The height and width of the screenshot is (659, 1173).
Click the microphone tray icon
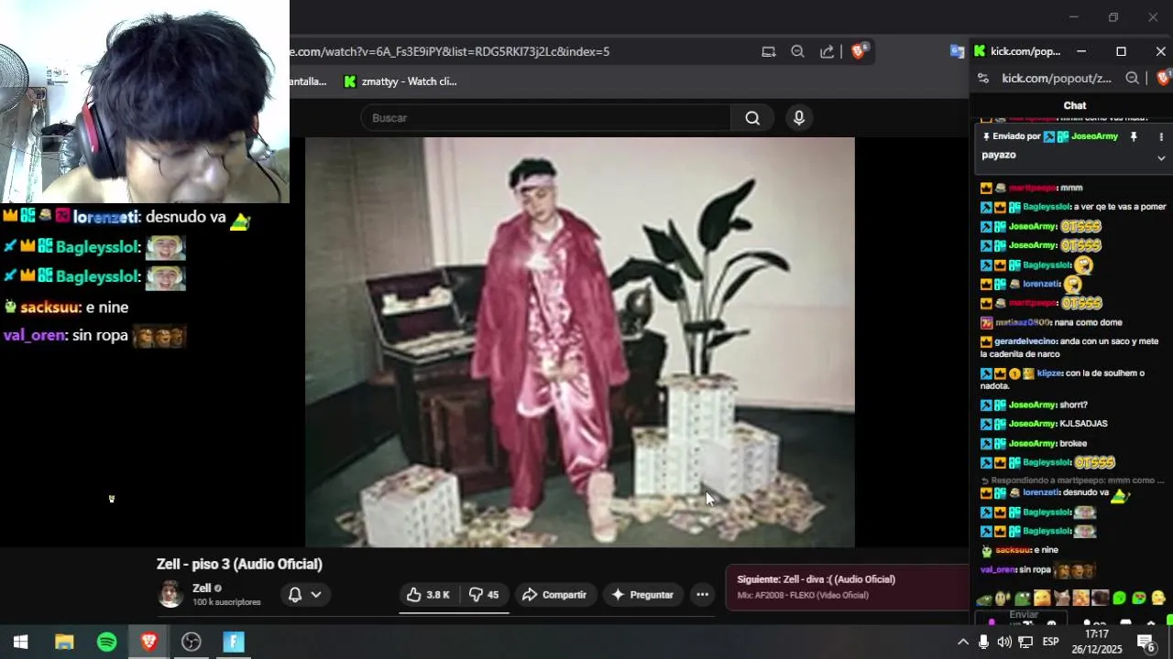(x=983, y=643)
